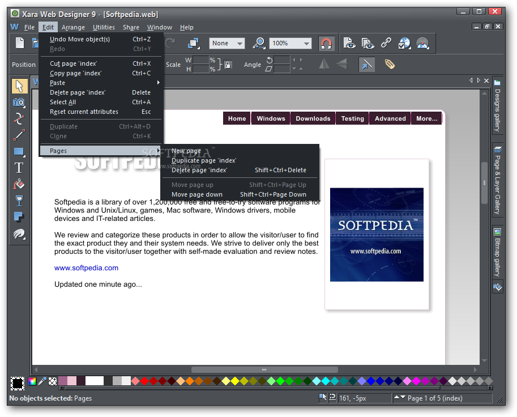Viewport: 517px width, 417px height.
Task: Select the Shadow tool
Action: [19, 217]
